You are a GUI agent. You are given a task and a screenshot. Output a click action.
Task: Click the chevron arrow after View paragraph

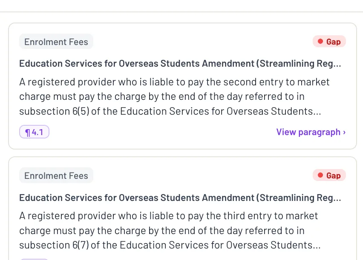point(344,132)
